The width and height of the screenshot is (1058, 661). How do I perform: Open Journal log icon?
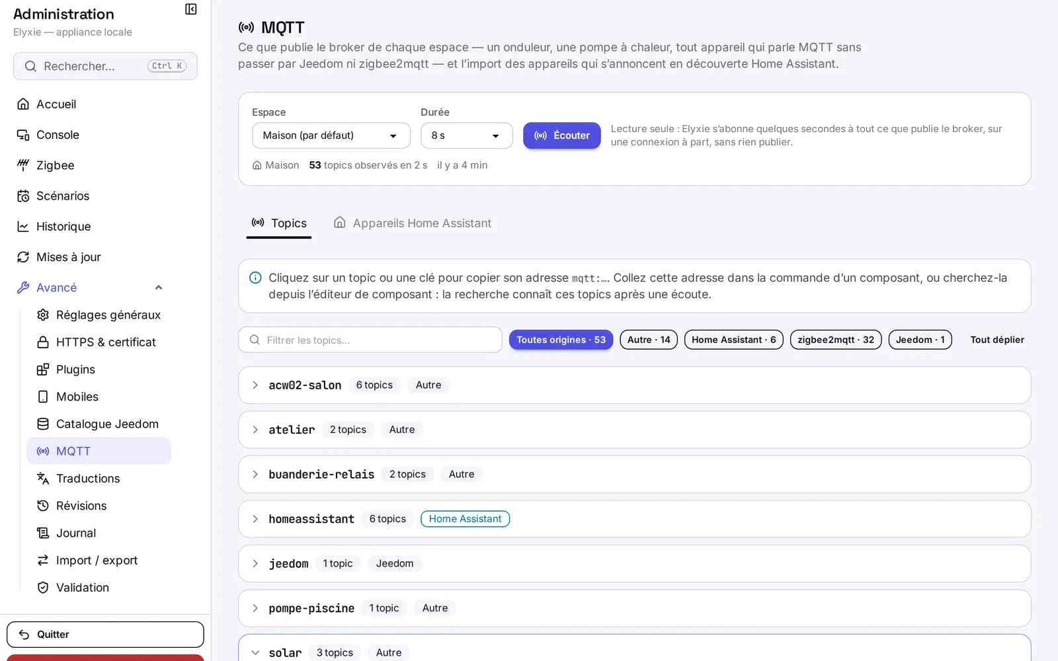[43, 533]
